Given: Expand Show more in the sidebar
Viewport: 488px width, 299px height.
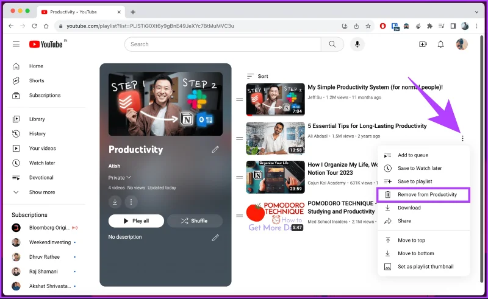Looking at the screenshot, I should (42, 192).
